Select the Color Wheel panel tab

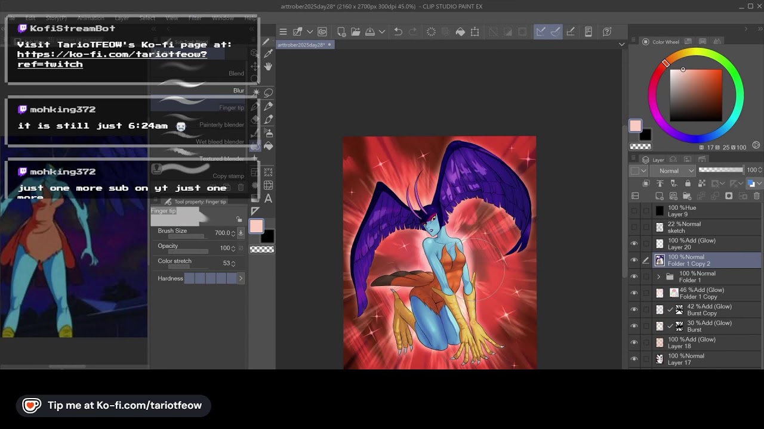pos(661,42)
